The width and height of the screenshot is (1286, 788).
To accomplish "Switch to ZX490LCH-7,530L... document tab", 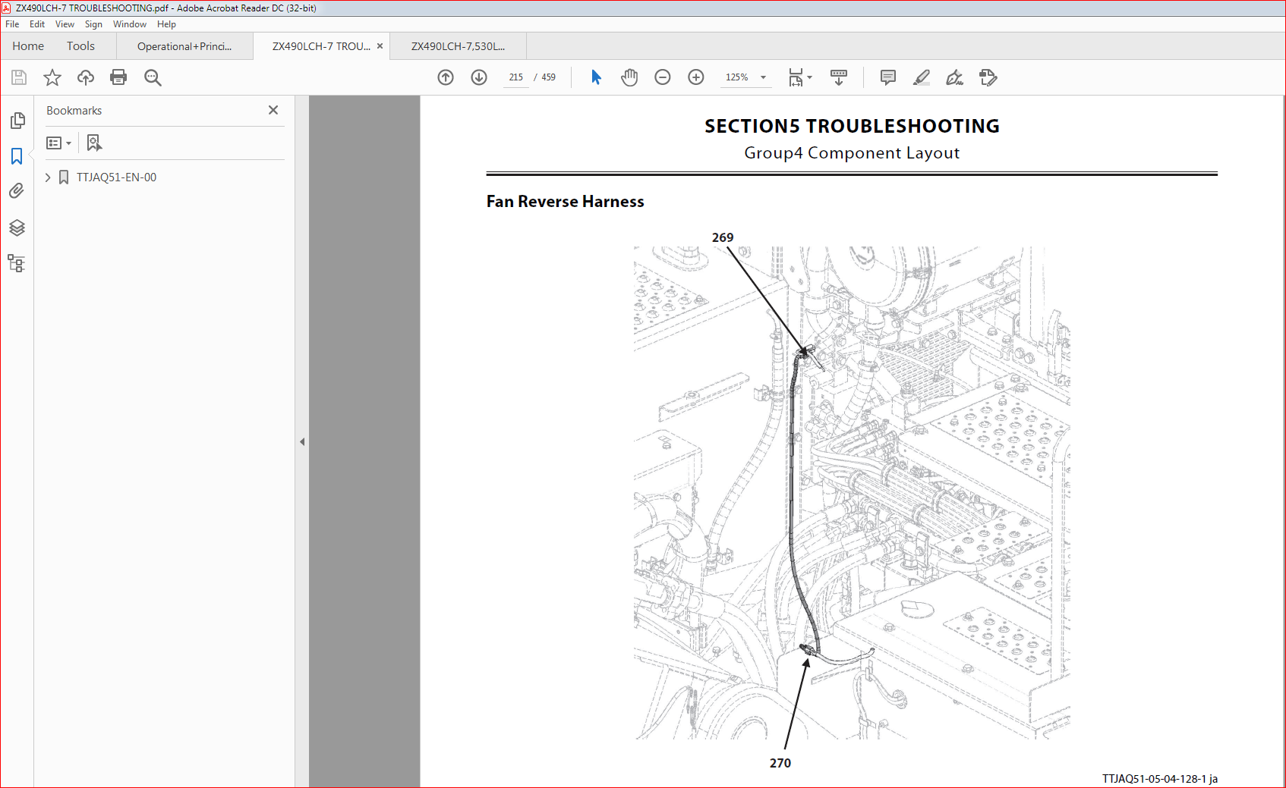I will pos(458,46).
